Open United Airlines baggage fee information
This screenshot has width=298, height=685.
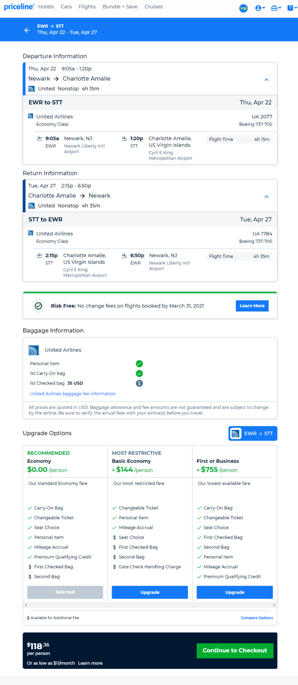click(72, 394)
